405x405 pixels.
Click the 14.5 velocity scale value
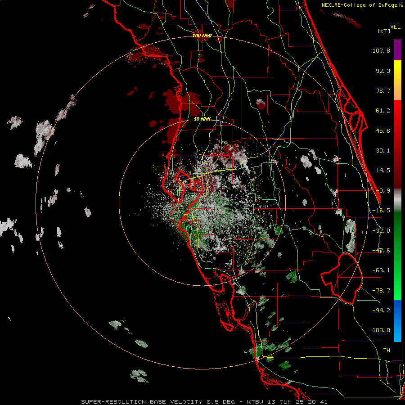point(383,171)
